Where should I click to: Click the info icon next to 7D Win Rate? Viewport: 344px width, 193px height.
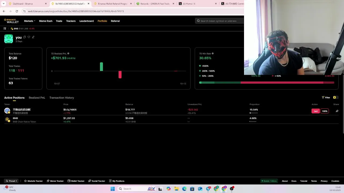213,54
